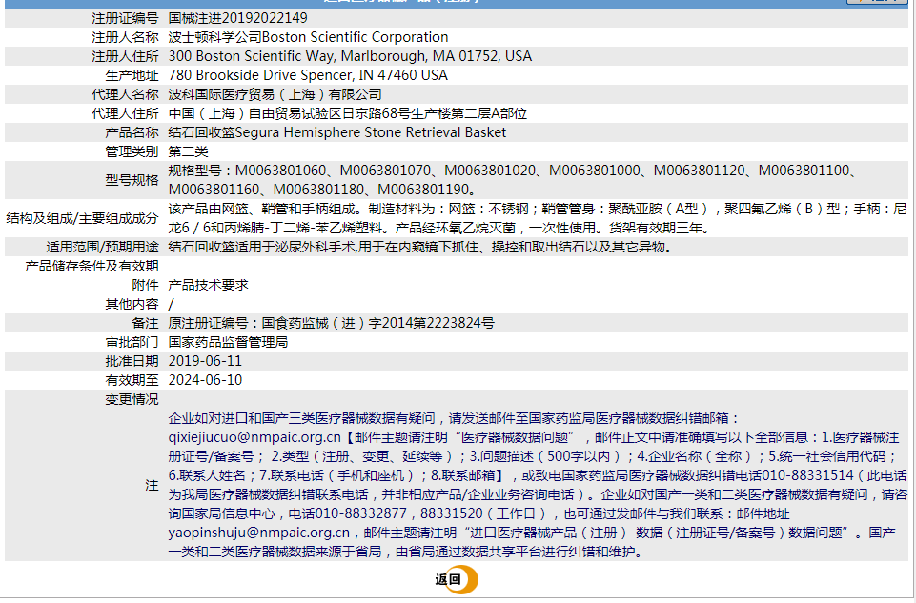Click the 适用范围/预期用途 label
The image size is (916, 603).
click(x=102, y=247)
